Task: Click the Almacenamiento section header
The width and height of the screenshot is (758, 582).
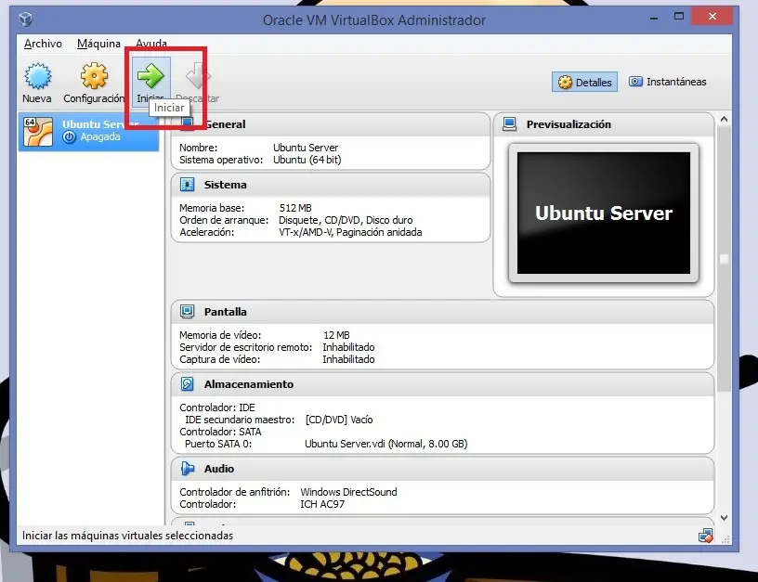Action: pyautogui.click(x=442, y=384)
